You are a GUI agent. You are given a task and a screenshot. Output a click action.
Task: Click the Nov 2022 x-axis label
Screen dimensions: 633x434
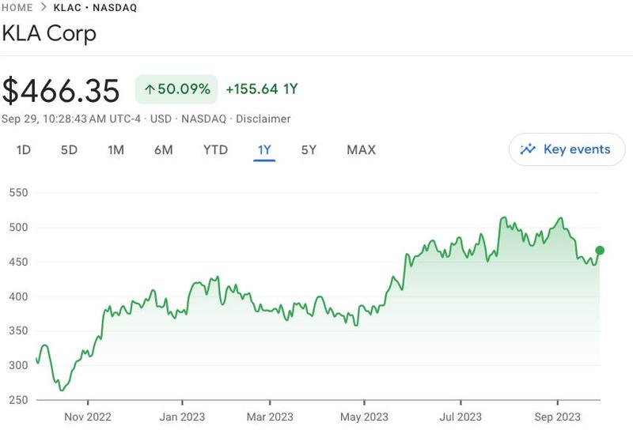pyautogui.click(x=88, y=417)
